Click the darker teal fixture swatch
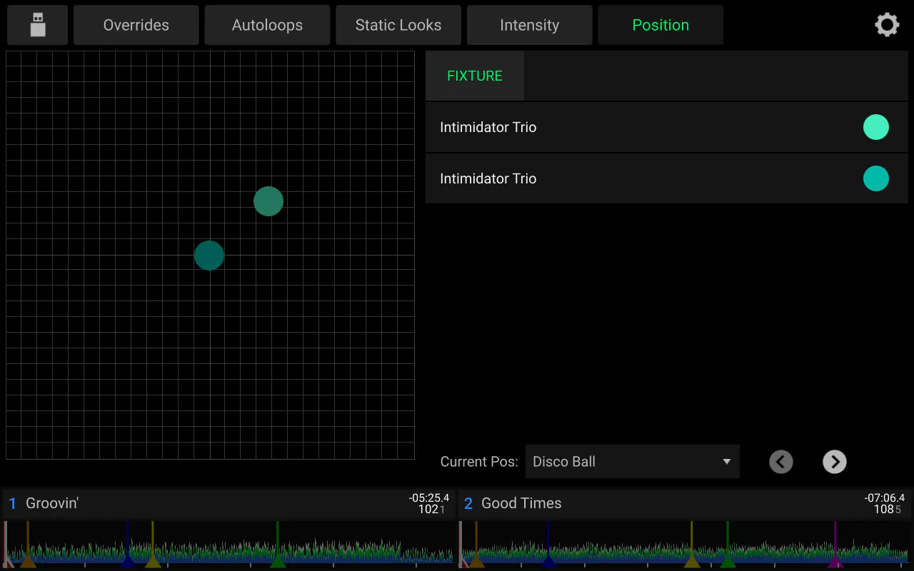Screen dimensions: 914x571 876,178
